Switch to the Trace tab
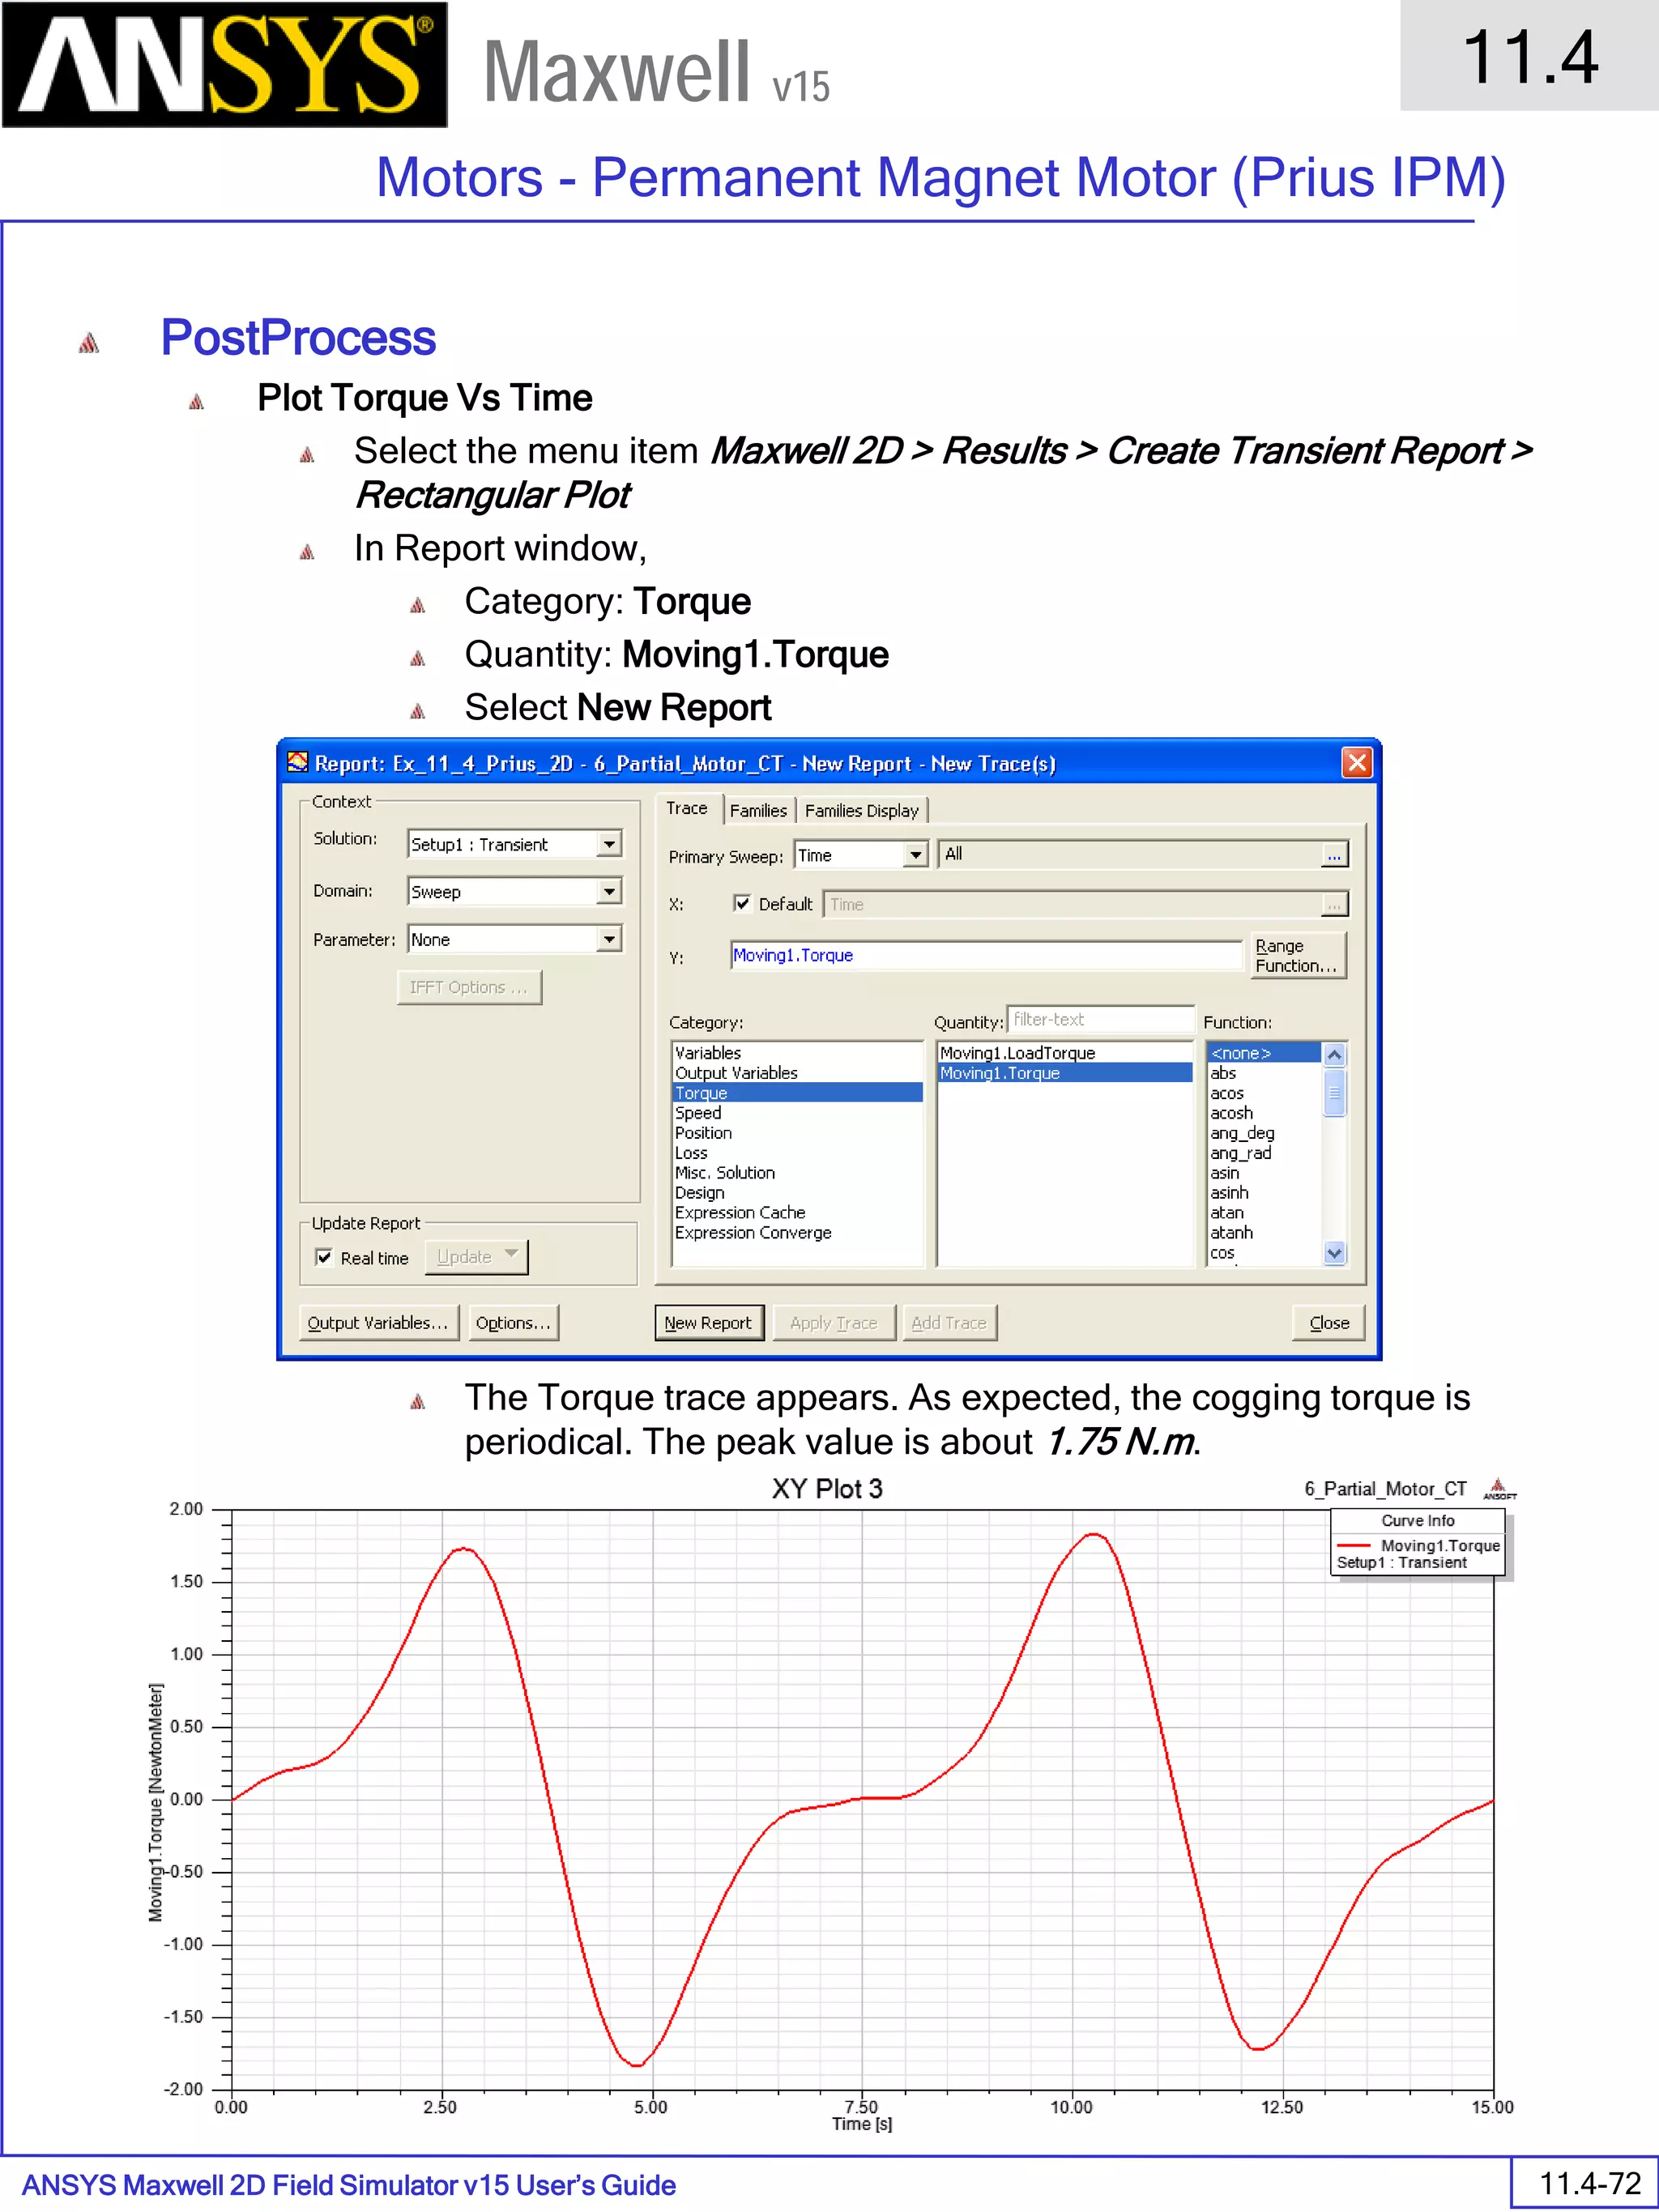The width and height of the screenshot is (1659, 2212). 687,808
